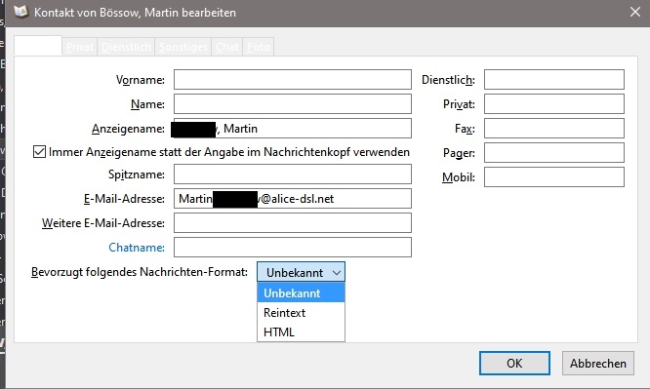Close the contact edit dialog
The width and height of the screenshot is (650, 389).
pos(635,12)
